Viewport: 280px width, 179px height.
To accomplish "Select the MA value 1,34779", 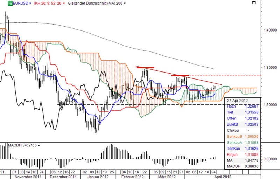I will click(251, 160).
